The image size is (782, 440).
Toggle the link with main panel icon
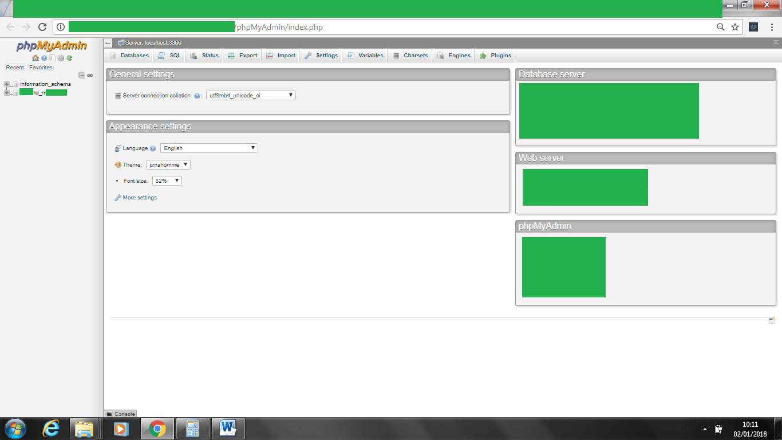[x=90, y=75]
